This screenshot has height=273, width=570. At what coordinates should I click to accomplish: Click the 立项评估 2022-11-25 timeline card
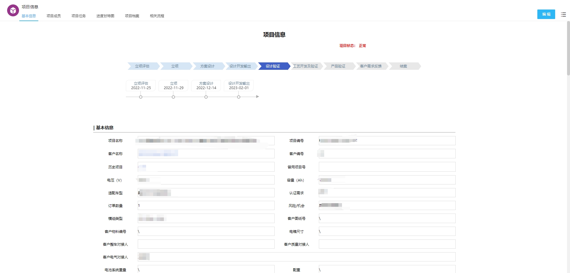pyautogui.click(x=141, y=86)
